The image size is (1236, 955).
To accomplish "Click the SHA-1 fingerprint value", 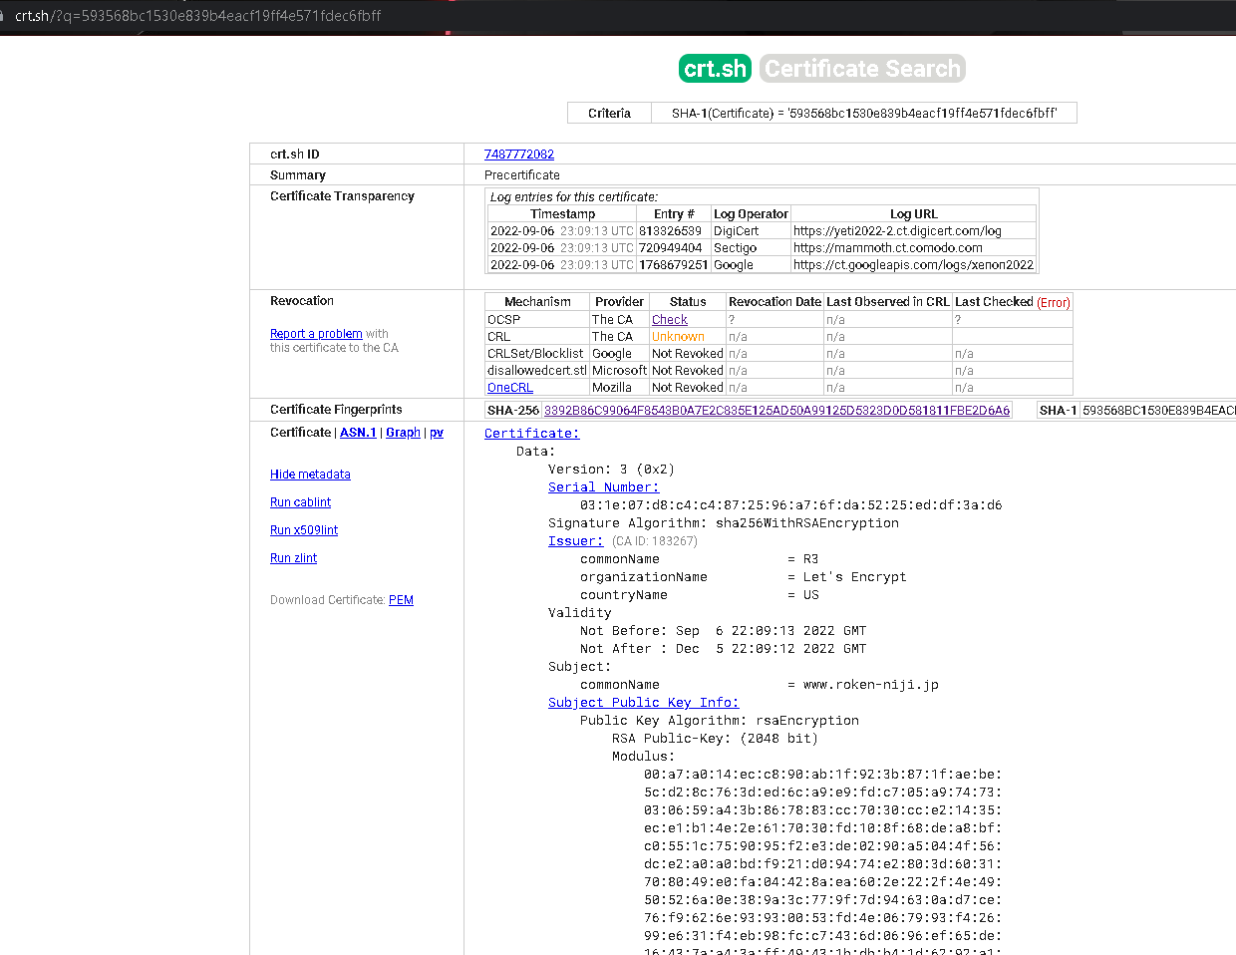I will pyautogui.click(x=1159, y=411).
